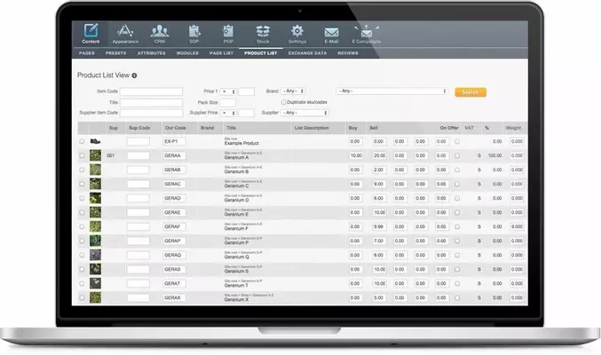The height and width of the screenshot is (355, 601).
Task: Switch to the Attributes tab
Action: point(152,53)
